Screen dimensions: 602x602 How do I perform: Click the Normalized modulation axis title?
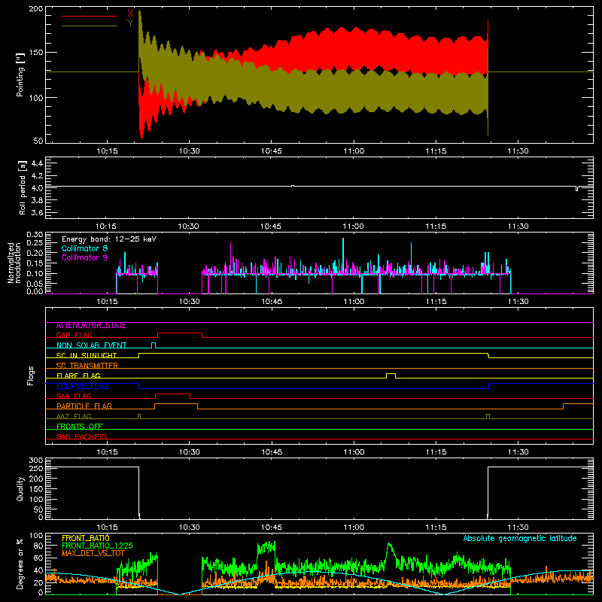coord(15,263)
